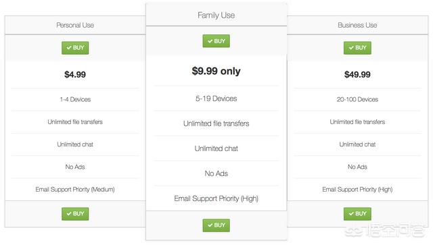This screenshot has height=245, width=433.
Task: Select the Personal Use plan header
Action: pos(75,25)
